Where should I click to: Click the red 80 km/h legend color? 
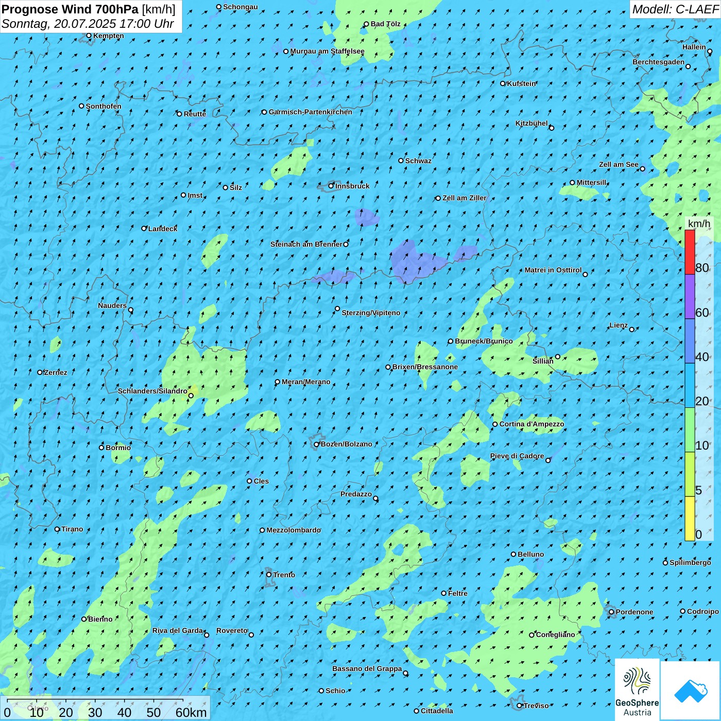pyautogui.click(x=690, y=252)
